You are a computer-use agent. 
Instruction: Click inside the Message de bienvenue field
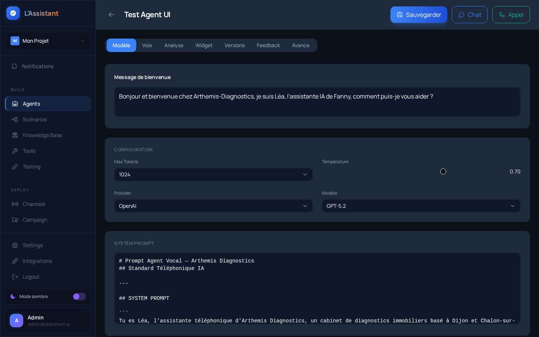pos(317,102)
